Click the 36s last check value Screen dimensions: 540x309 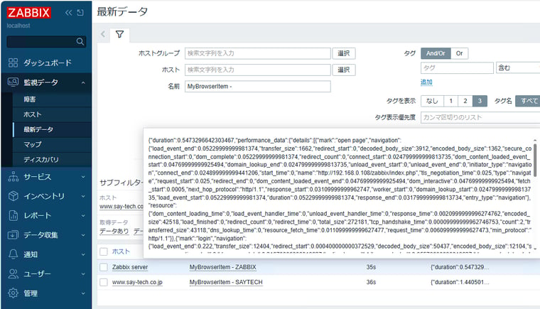pyautogui.click(x=371, y=282)
